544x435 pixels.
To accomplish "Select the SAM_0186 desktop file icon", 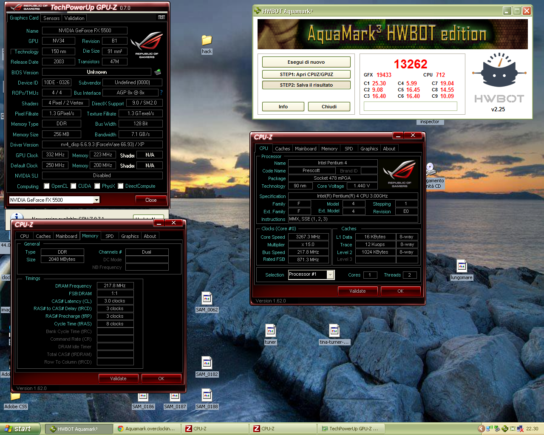I will [x=143, y=397].
